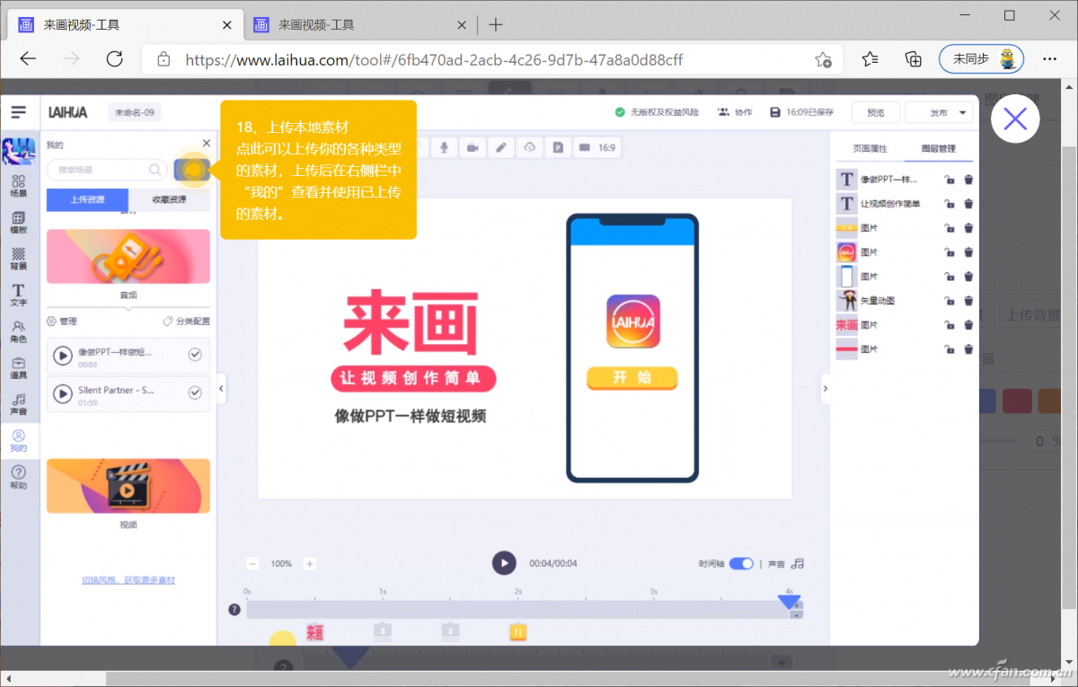
Task: Toggle lock on the phone frame image layer
Action: coord(950,277)
